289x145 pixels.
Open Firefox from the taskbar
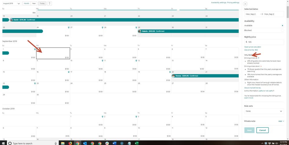click(x=70, y=143)
